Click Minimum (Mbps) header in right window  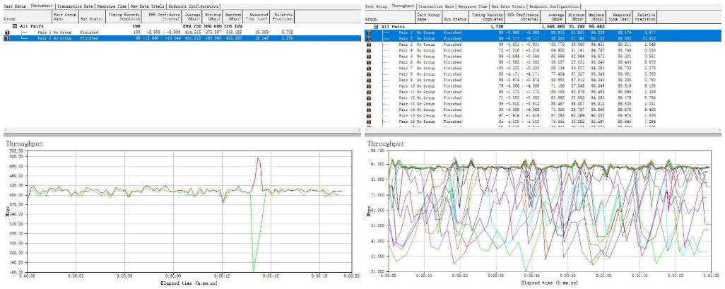[576, 17]
